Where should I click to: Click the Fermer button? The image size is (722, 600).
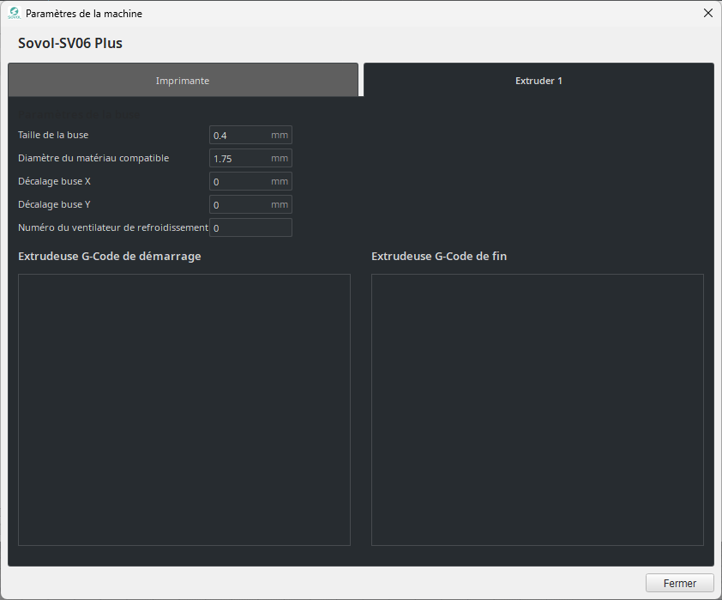(x=680, y=583)
